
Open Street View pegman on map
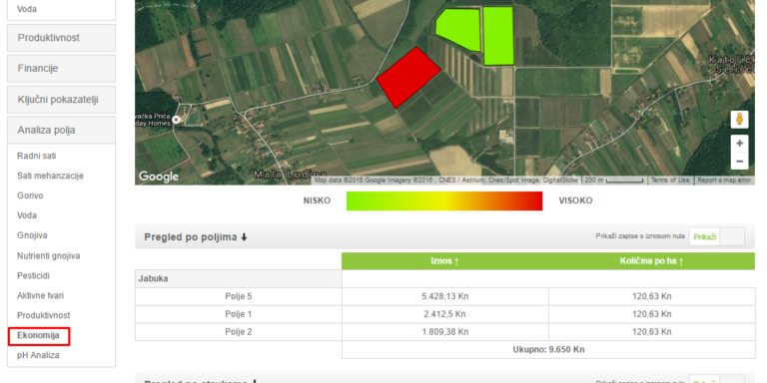coord(739,120)
